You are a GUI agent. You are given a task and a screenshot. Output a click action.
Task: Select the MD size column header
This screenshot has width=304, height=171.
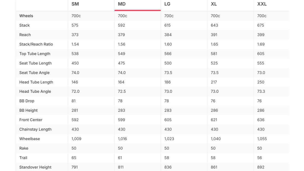click(122, 4)
